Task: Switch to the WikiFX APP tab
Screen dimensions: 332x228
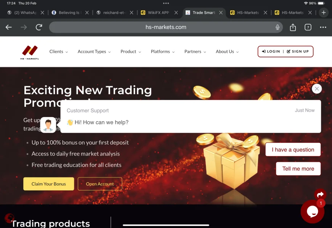Action: 159,13
